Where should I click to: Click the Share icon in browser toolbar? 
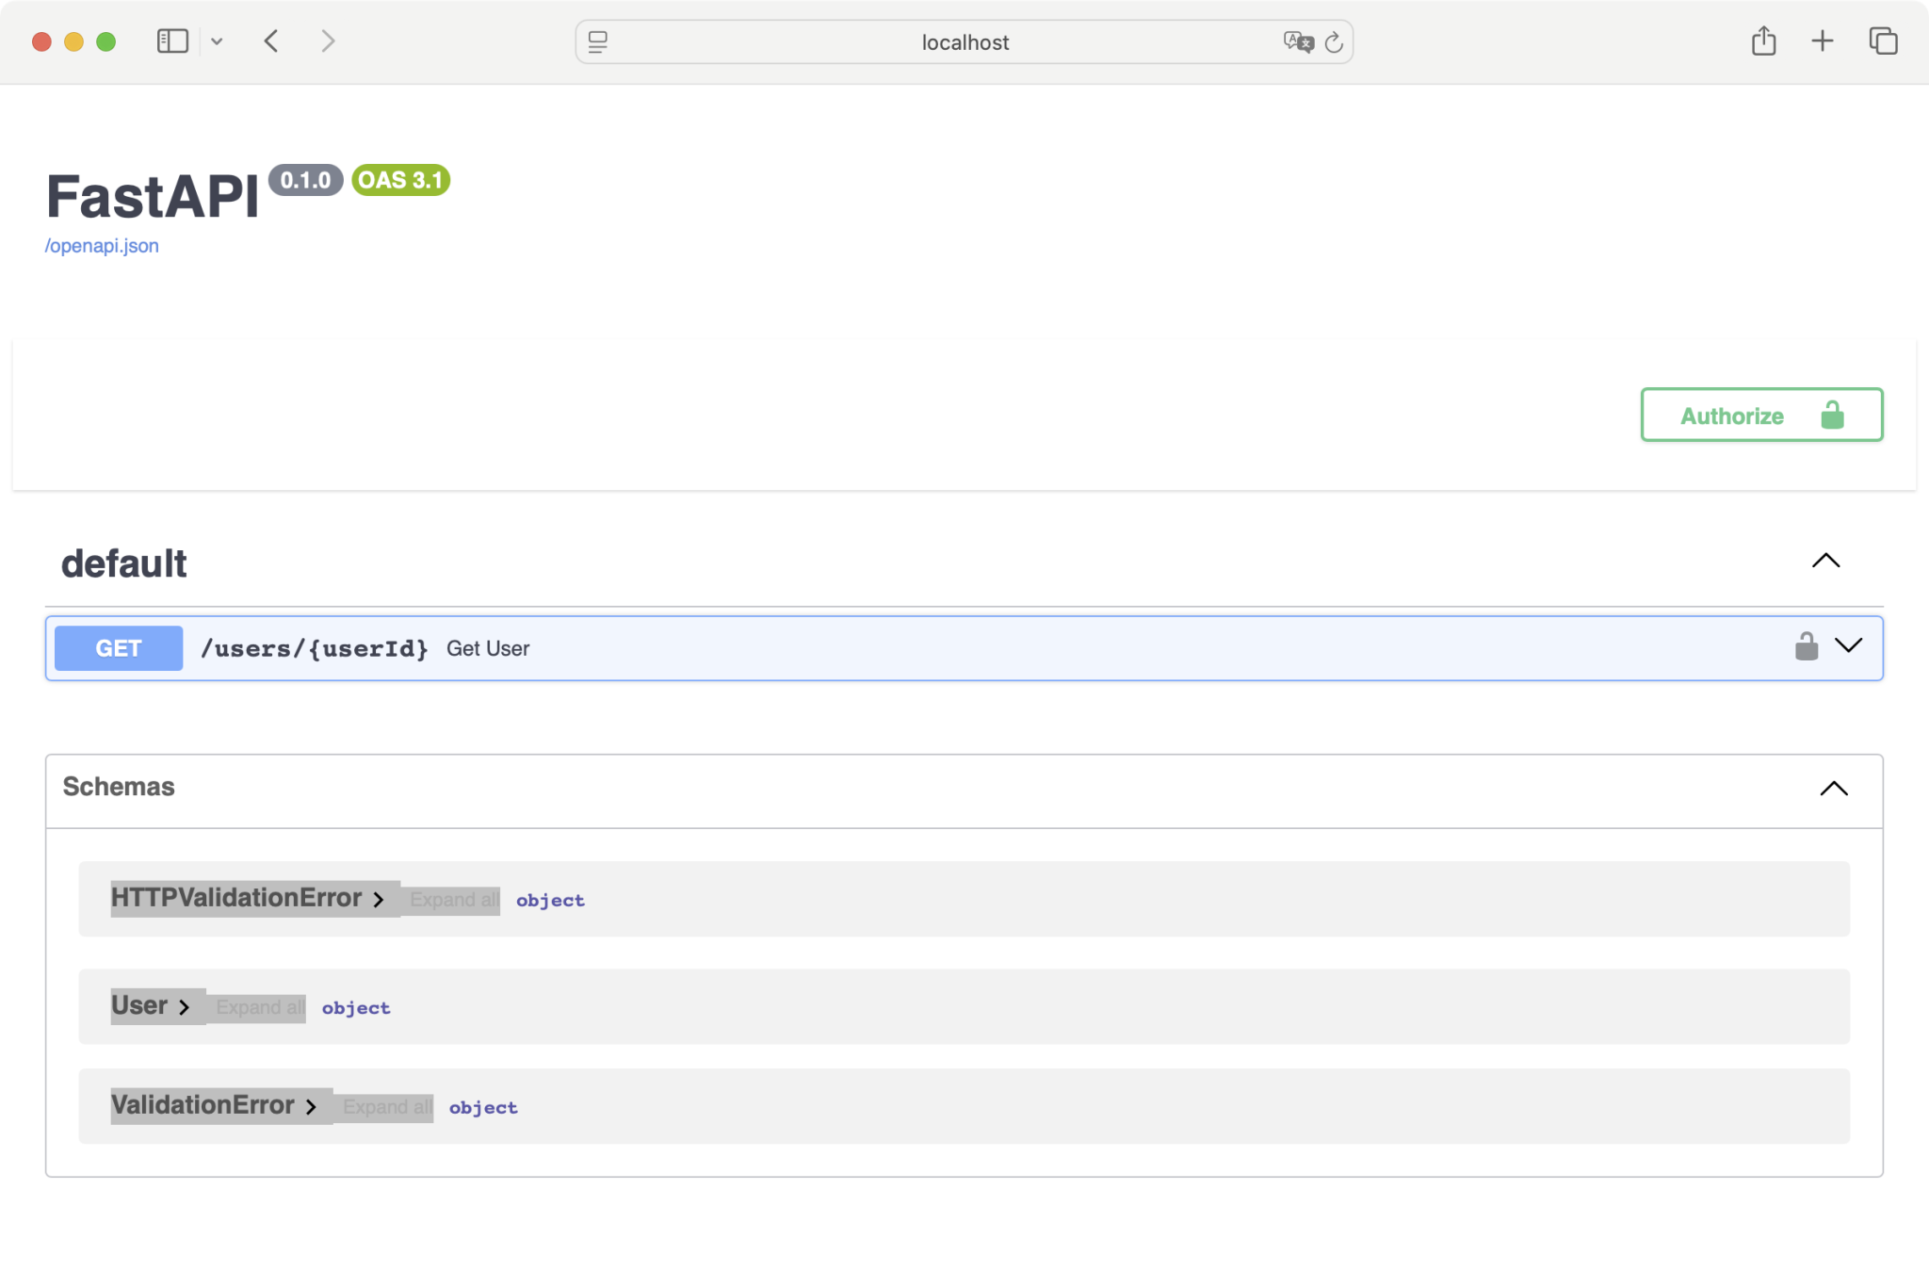click(x=1763, y=41)
